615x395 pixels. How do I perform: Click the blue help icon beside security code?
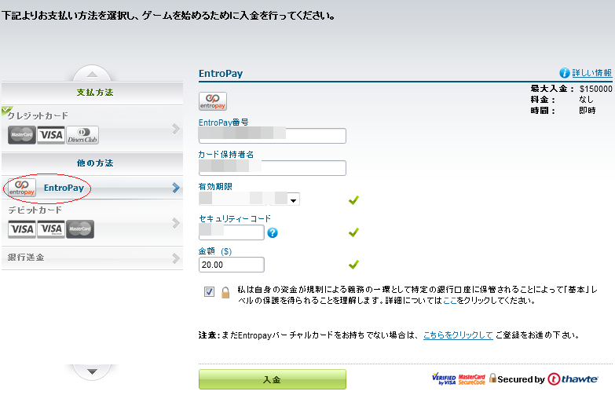[273, 232]
